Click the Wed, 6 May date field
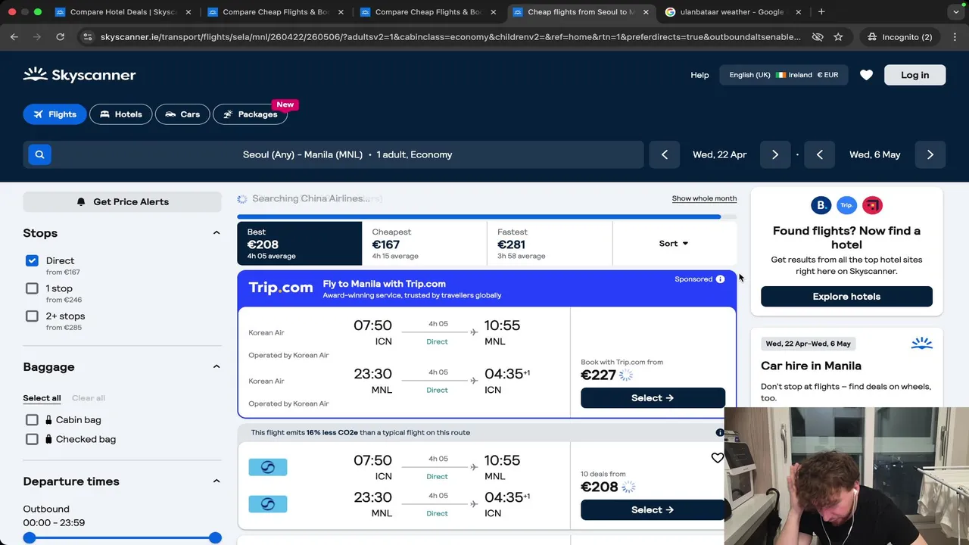Viewport: 969px width, 545px height. (x=874, y=154)
